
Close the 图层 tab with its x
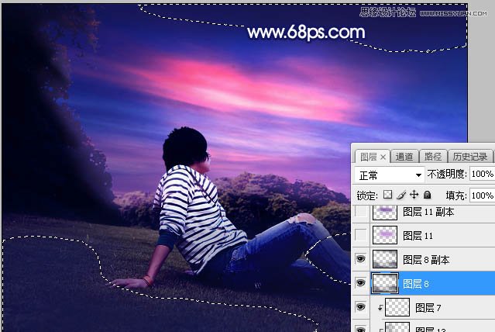pyautogui.click(x=383, y=157)
